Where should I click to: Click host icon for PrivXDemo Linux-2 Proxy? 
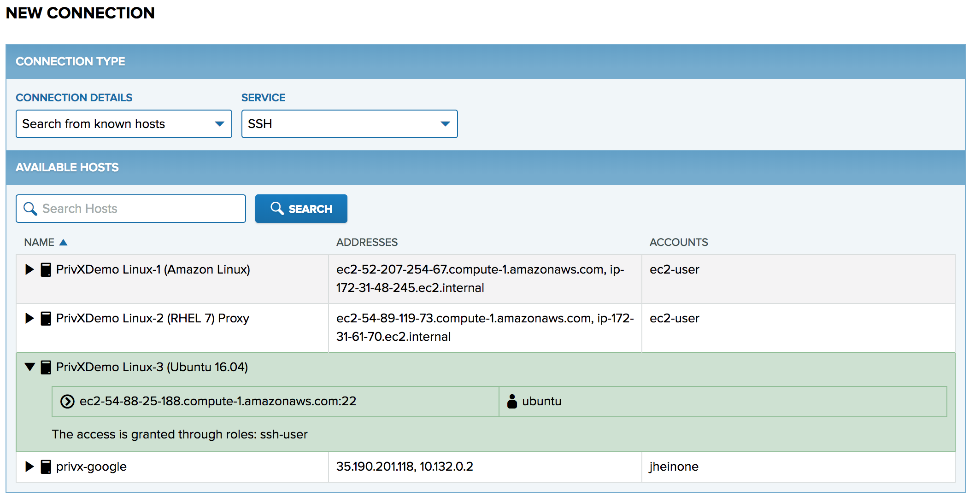46,318
